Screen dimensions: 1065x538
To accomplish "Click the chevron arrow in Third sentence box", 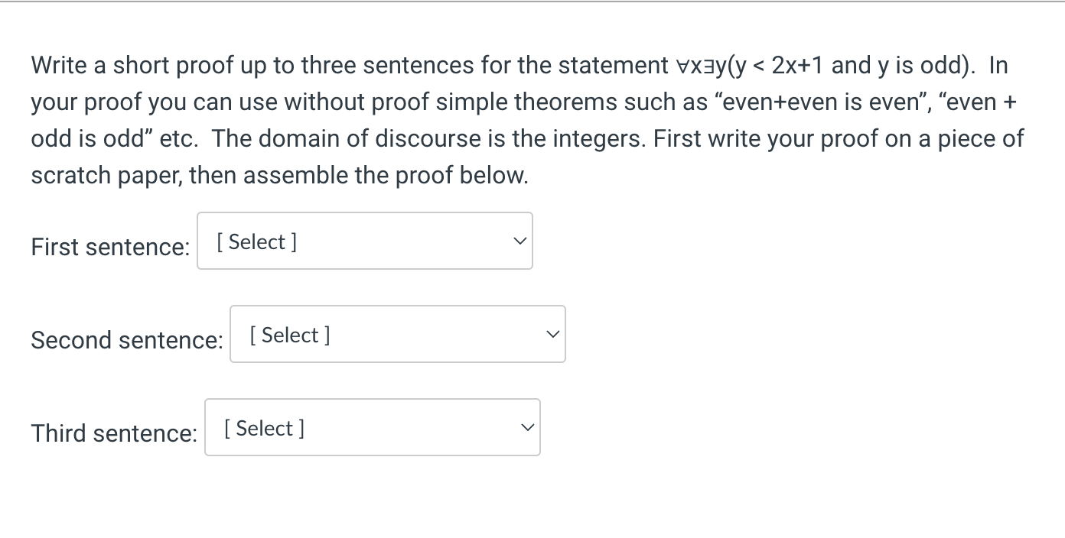I will 527,428.
